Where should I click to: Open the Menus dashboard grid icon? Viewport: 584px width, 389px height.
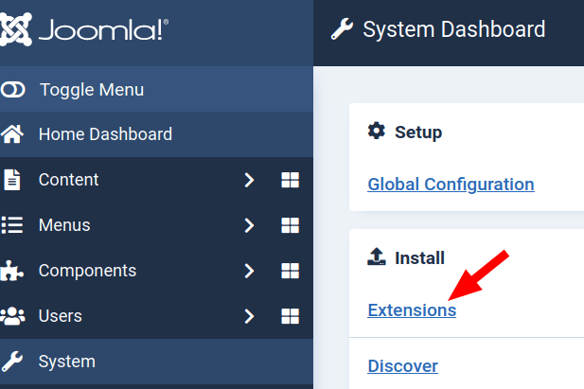pos(290,225)
